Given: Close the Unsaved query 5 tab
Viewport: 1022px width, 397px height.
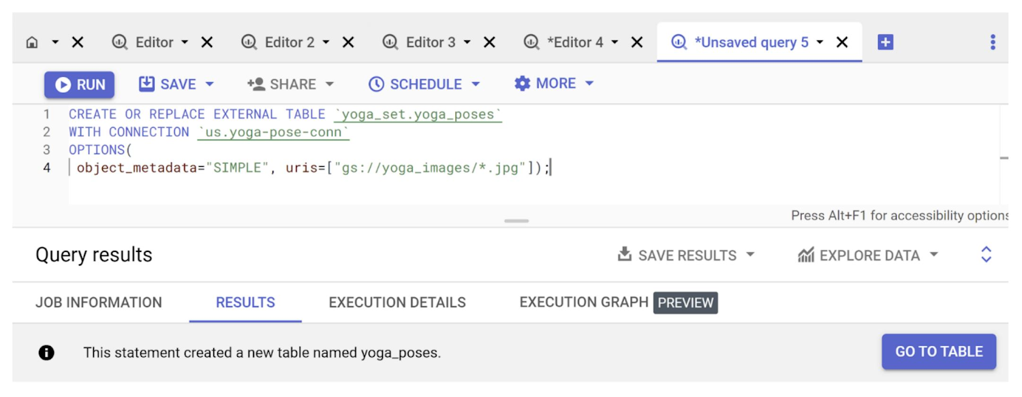Looking at the screenshot, I should (x=842, y=42).
